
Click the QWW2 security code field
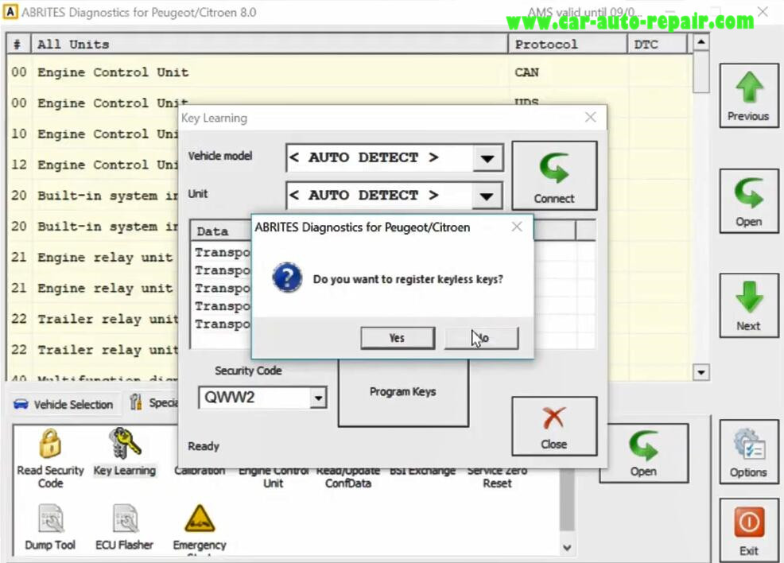coord(254,398)
